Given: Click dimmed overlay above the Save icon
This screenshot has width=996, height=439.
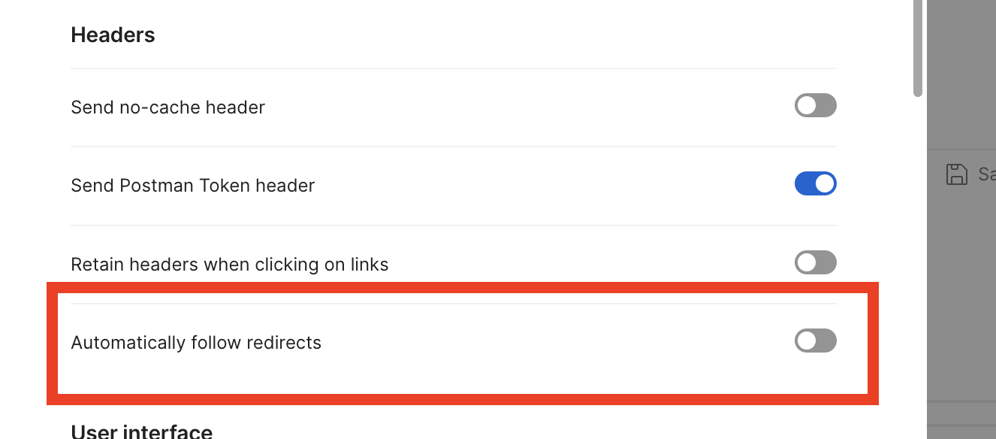Looking at the screenshot, I should coord(961,75).
